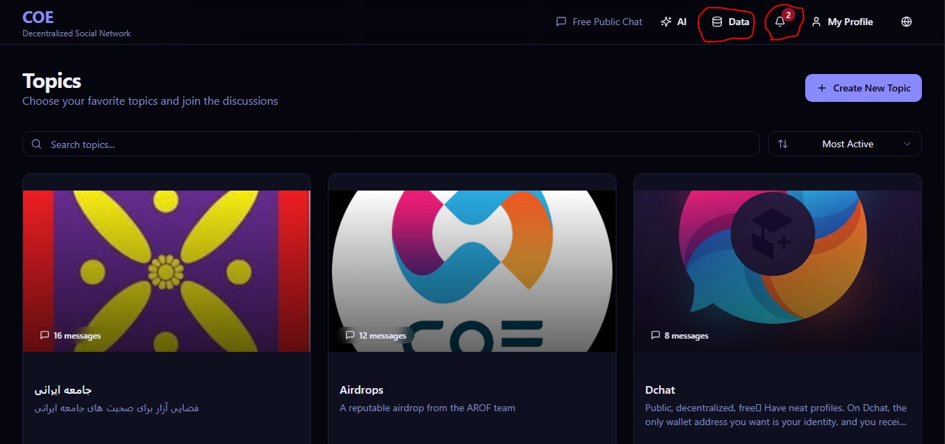
Task: Select the AI sparkle icon in the navbar
Action: [x=665, y=22]
